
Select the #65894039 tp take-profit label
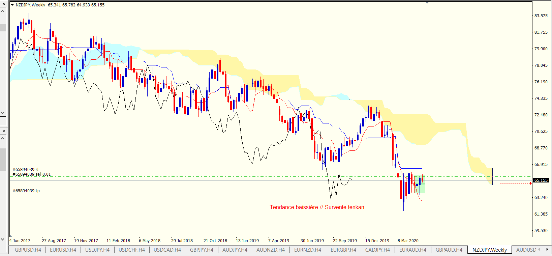[x=26, y=191]
